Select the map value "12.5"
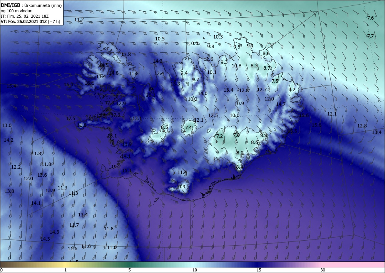 click(x=213, y=116)
